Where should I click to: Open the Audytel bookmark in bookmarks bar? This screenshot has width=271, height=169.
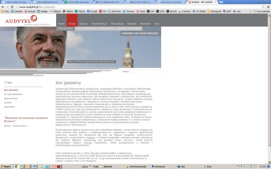point(30,11)
